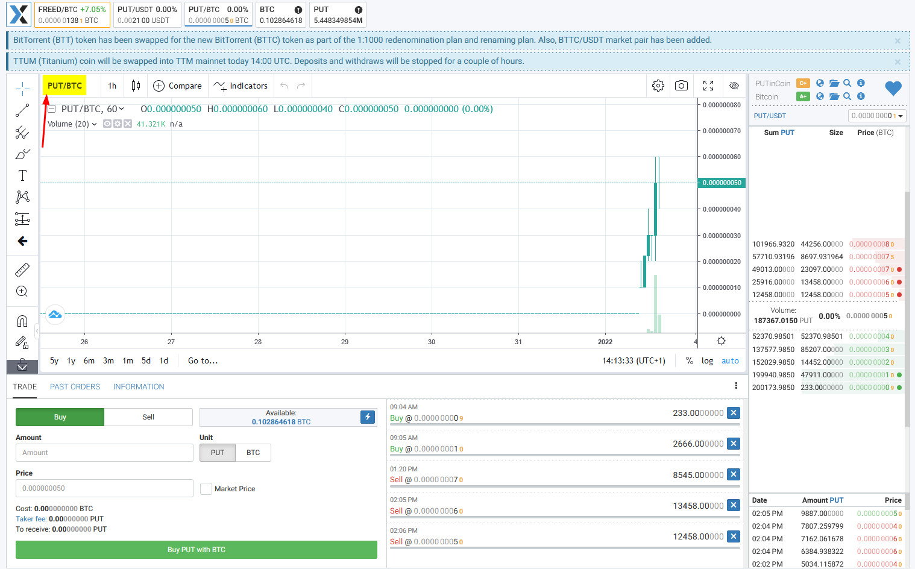This screenshot has height=569, width=915.
Task: Take a chart snapshot with camera icon
Action: 681,86
